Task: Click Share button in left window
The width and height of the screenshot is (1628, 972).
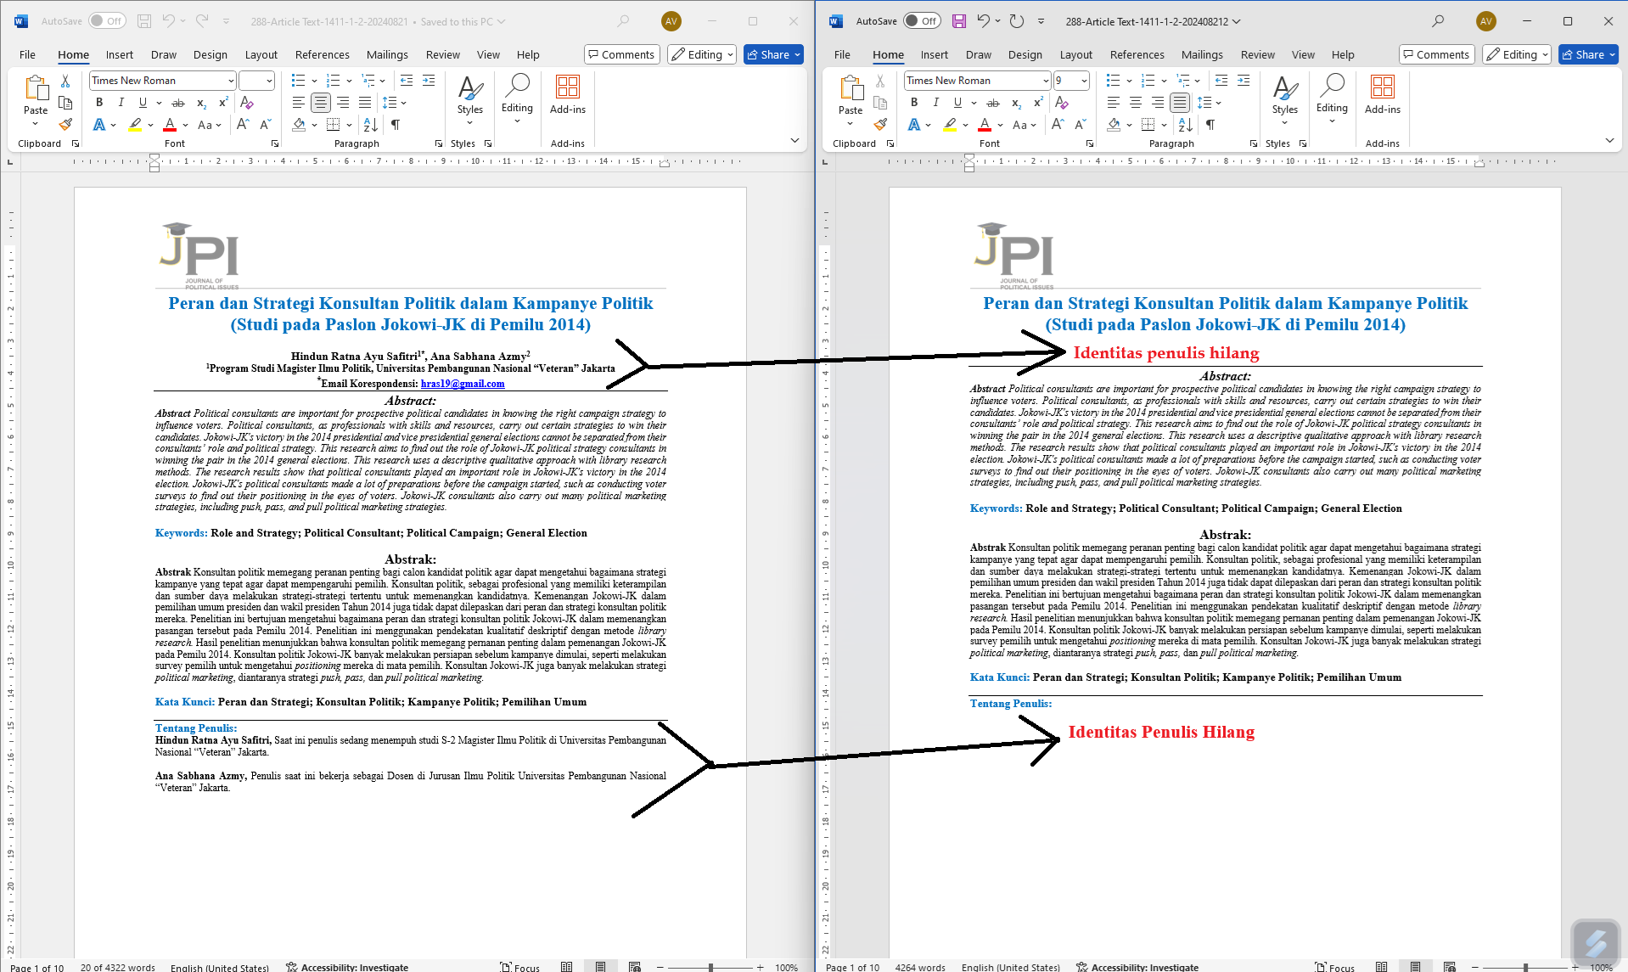Action: [x=773, y=54]
